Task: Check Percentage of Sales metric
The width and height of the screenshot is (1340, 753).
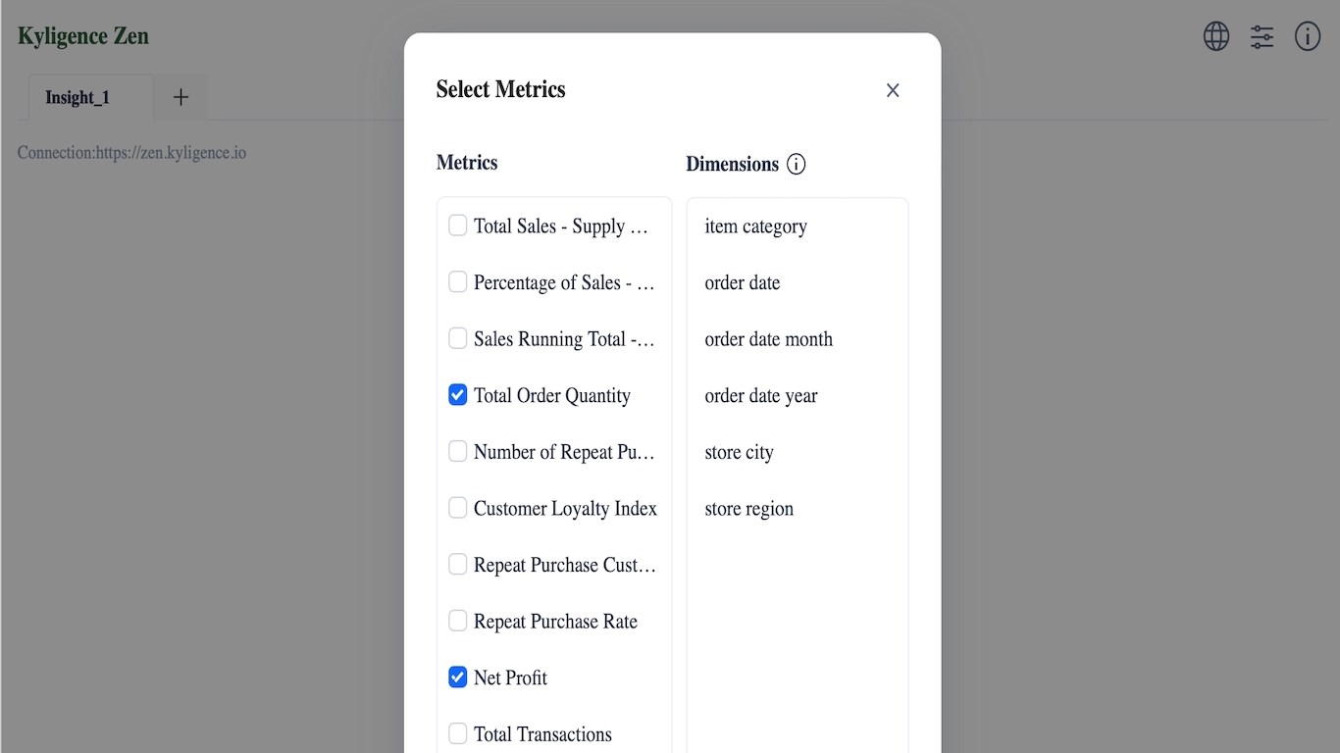Action: coord(457,282)
